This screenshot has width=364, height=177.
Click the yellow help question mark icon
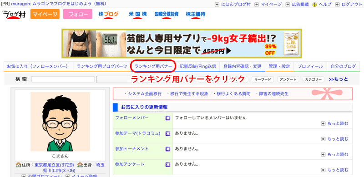[314, 5]
